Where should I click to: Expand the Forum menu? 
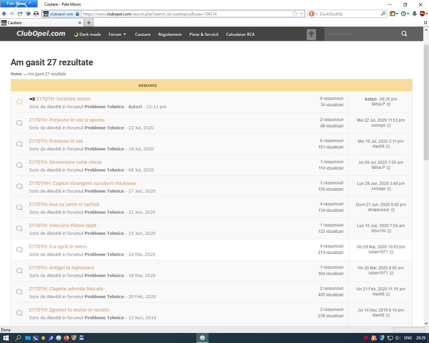tap(117, 34)
